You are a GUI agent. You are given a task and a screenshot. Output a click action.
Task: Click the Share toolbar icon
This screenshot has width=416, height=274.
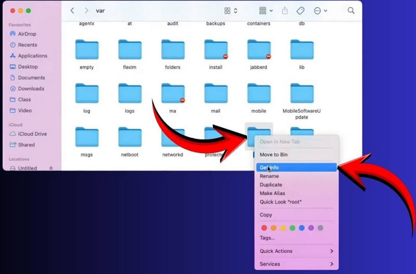click(x=284, y=10)
